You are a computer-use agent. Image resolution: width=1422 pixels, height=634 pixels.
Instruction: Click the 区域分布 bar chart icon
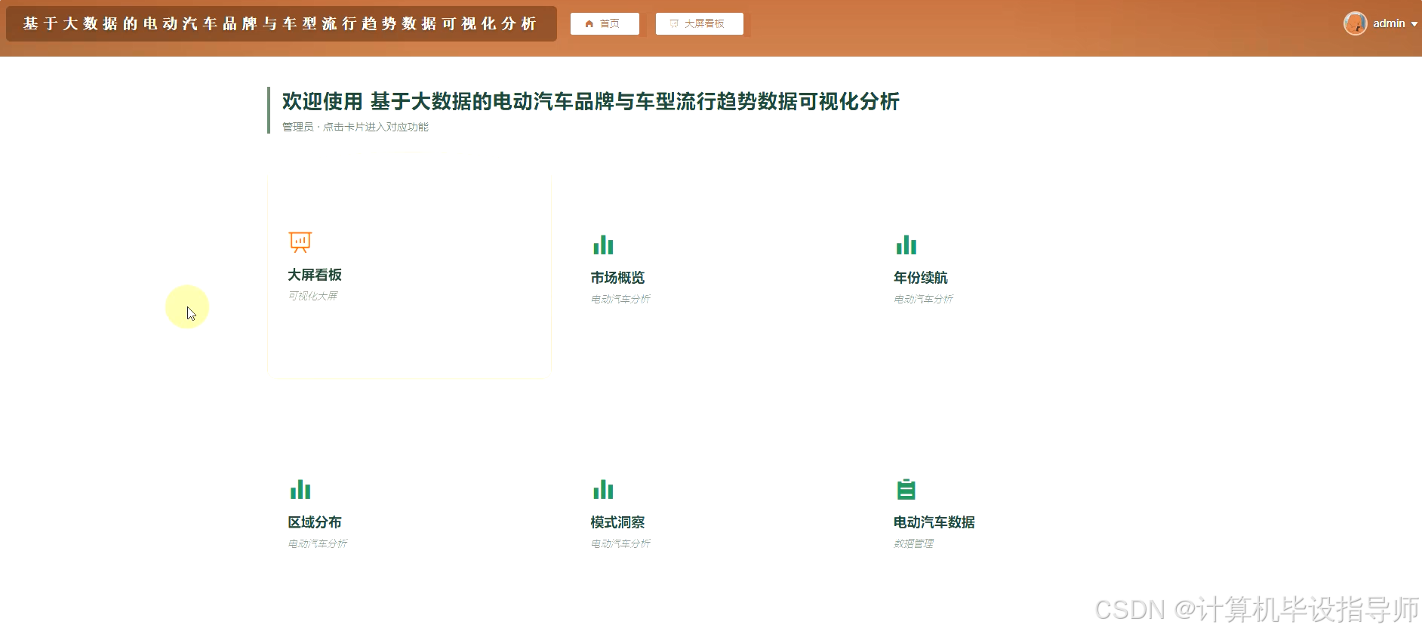300,489
